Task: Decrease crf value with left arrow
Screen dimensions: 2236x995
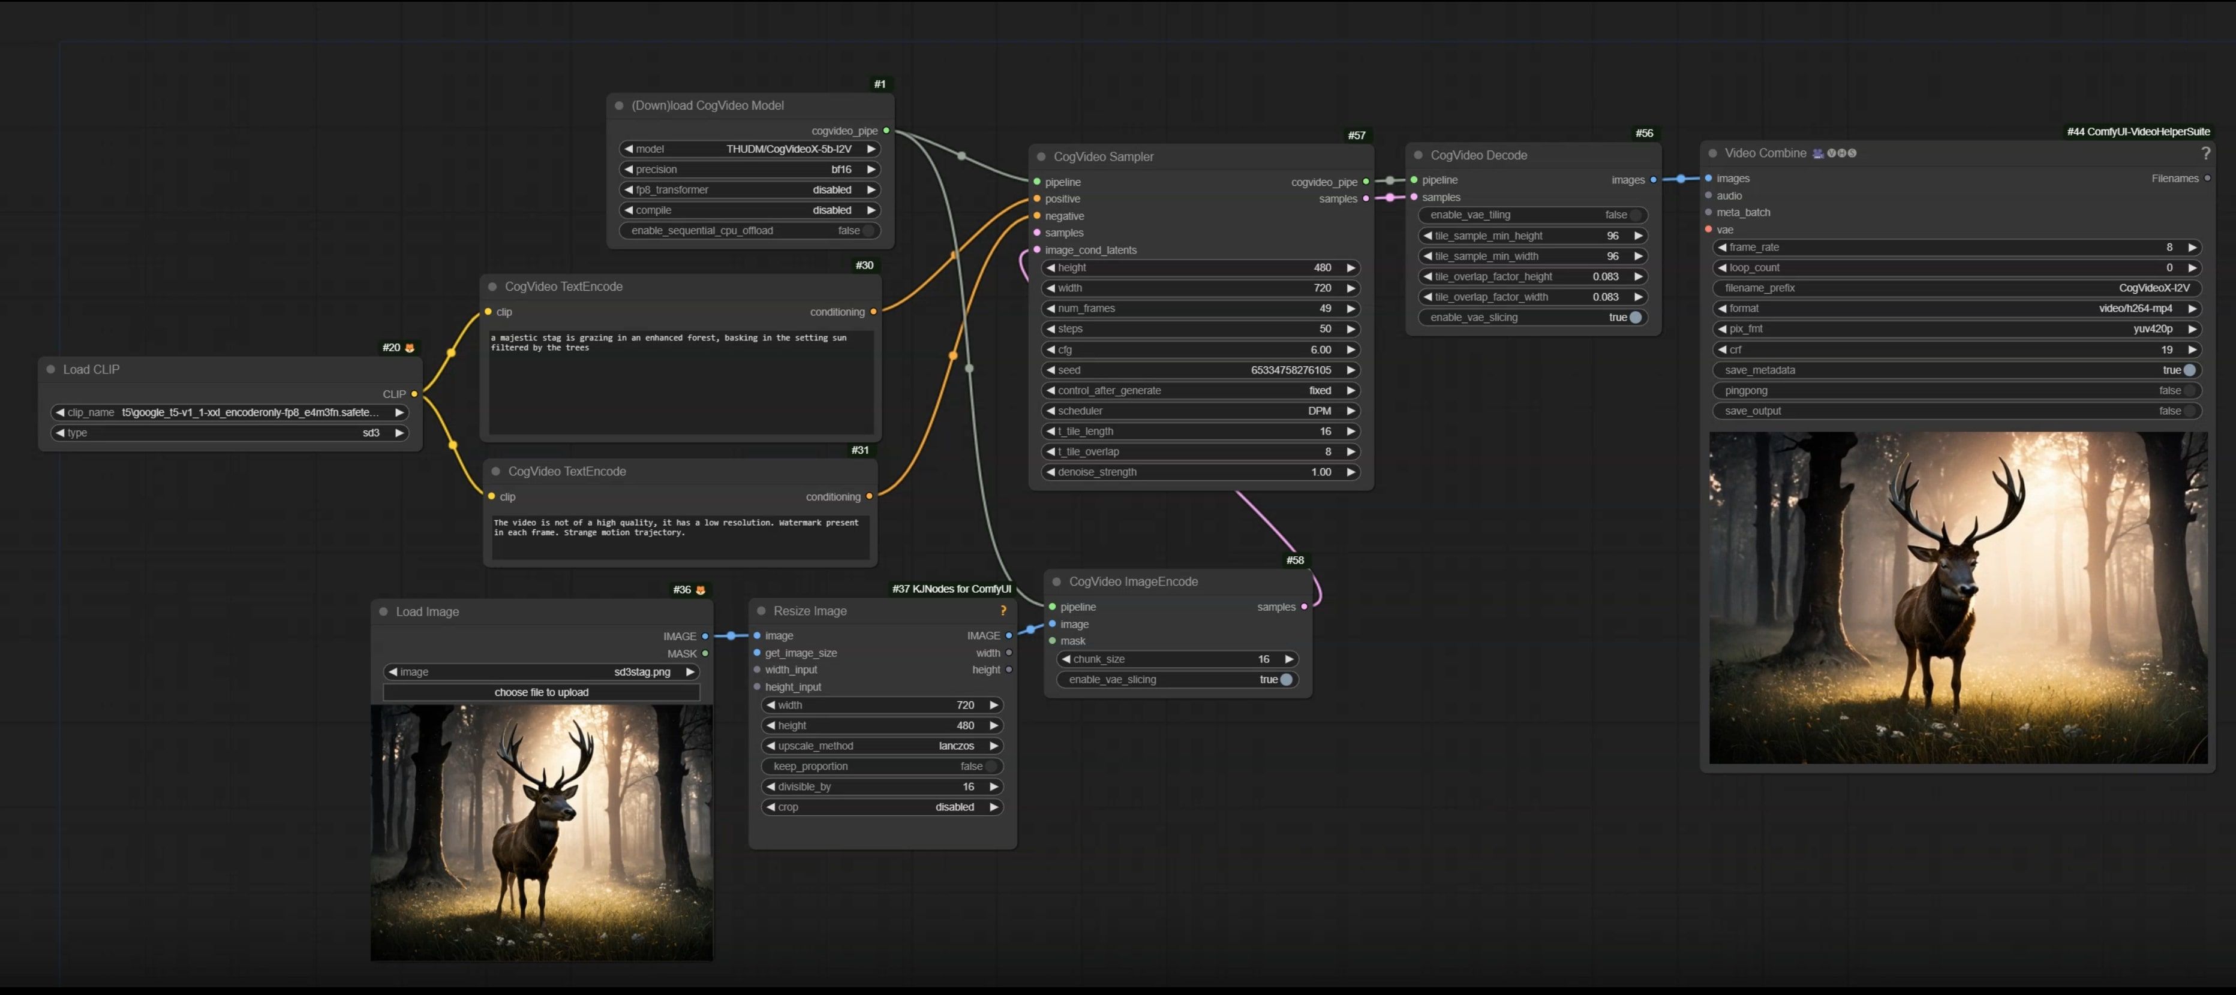Action: coord(1722,349)
